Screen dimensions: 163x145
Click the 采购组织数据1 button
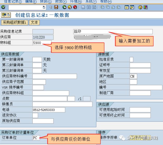(x=15, y=23)
